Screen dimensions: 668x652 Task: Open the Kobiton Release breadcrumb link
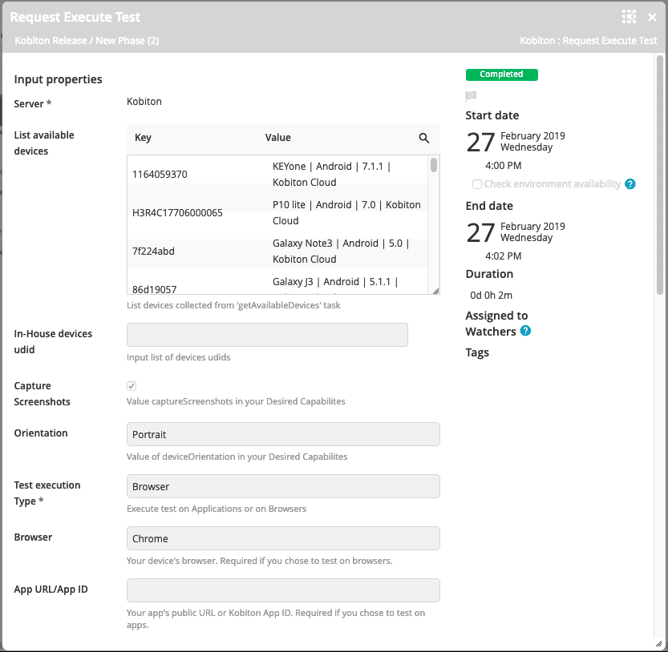[40, 40]
